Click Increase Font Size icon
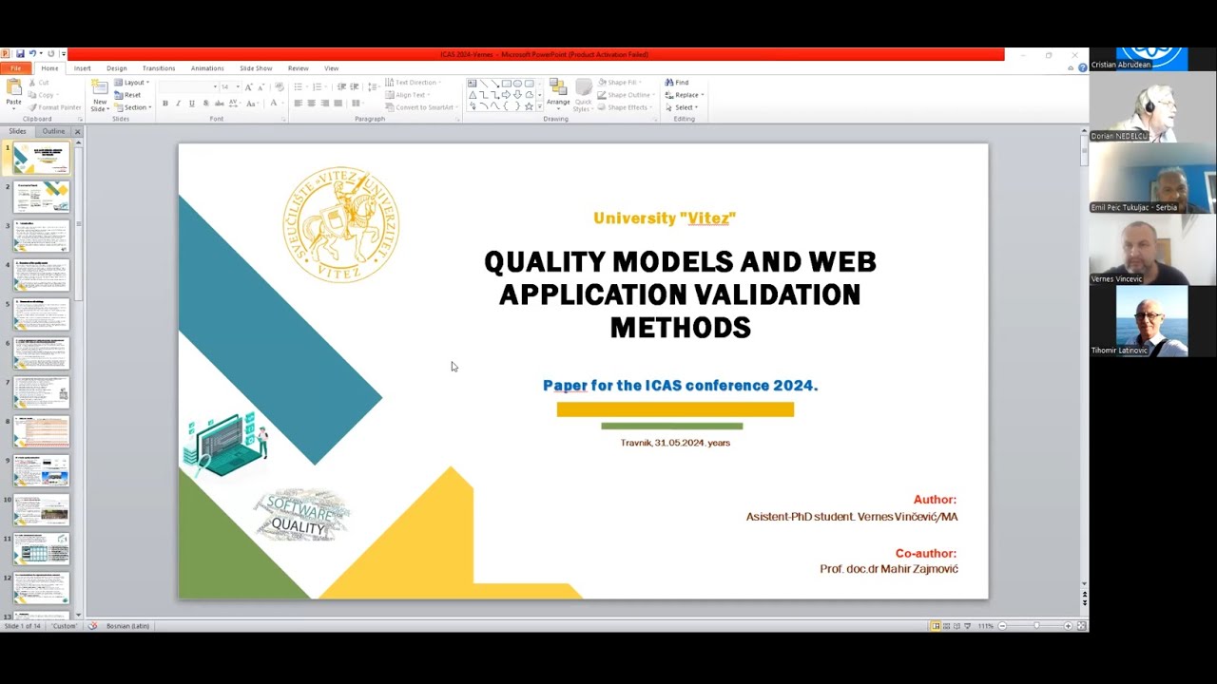The height and width of the screenshot is (684, 1217). tap(250, 86)
